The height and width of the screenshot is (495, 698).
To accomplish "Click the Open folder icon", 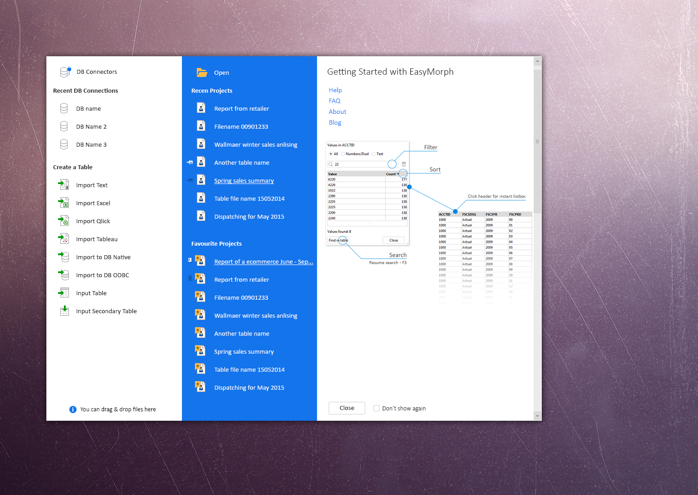I will click(x=202, y=72).
